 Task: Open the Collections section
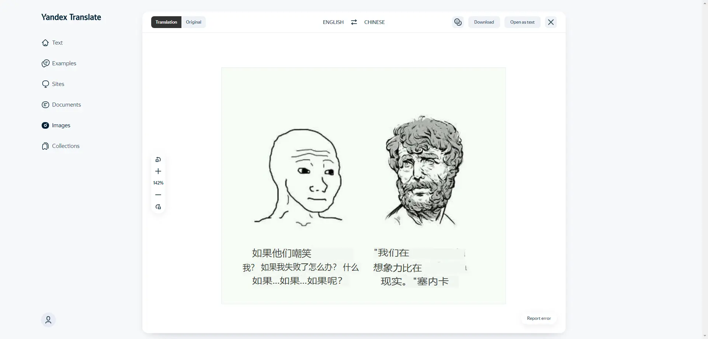[66, 146]
